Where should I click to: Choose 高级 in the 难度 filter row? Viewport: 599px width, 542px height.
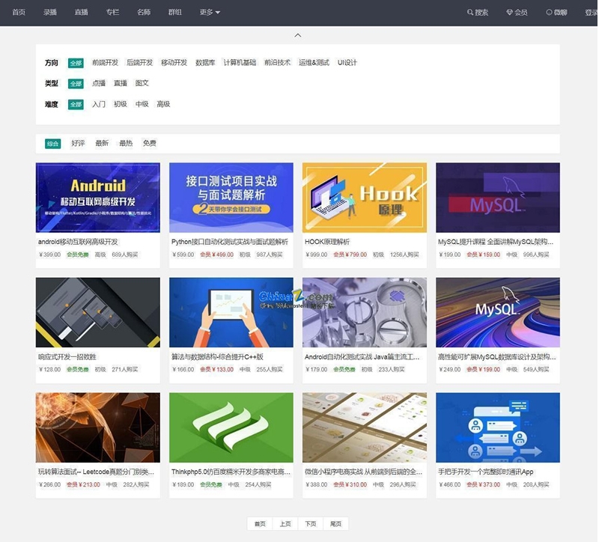(163, 104)
